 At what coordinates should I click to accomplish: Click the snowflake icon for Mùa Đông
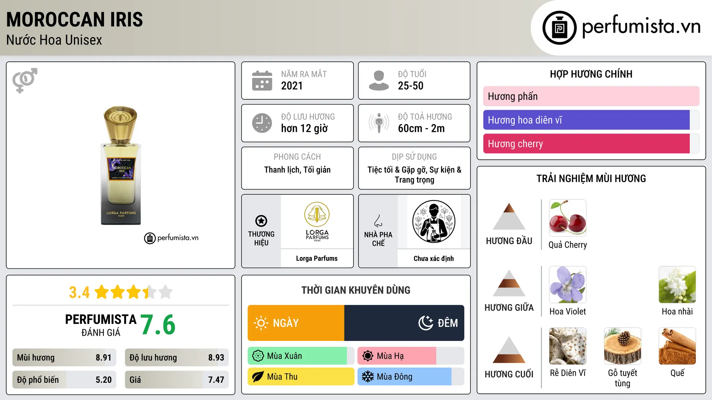pos(368,377)
